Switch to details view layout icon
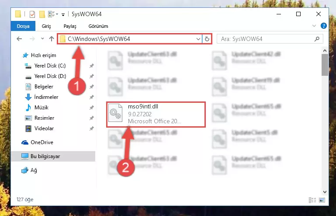This screenshot has width=336, height=216. click(312, 200)
